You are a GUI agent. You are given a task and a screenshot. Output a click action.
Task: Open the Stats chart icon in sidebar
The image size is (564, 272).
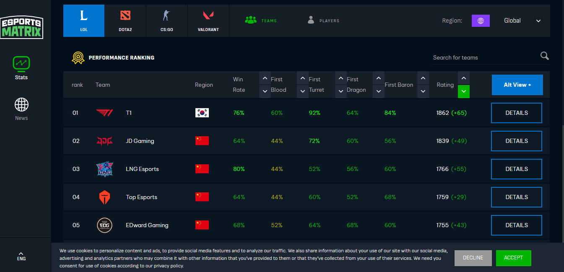(21, 64)
